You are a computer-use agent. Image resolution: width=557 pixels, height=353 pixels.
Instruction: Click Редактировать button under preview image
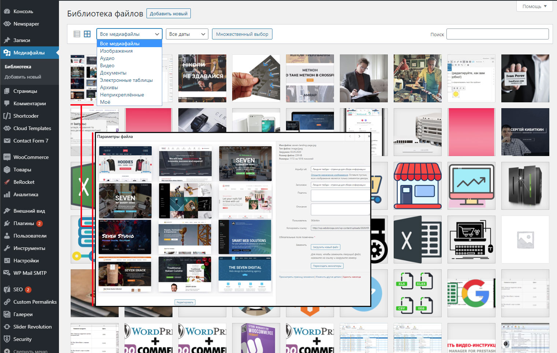[x=185, y=302]
